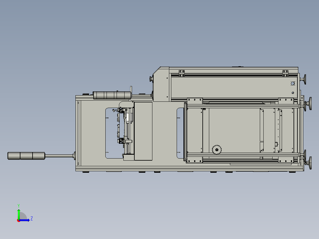
Task: Select the circular port on the upper housing panel
Action: point(293,83)
